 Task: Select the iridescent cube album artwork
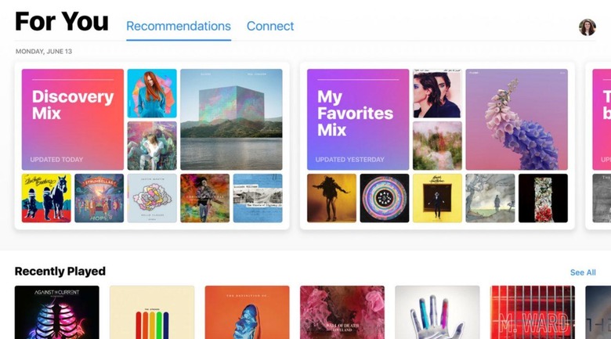(231, 119)
